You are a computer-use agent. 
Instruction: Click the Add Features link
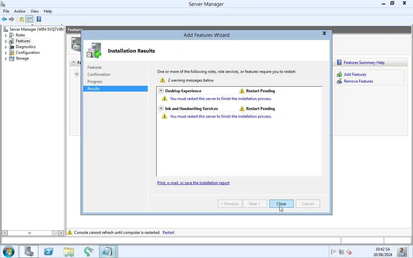click(355, 74)
